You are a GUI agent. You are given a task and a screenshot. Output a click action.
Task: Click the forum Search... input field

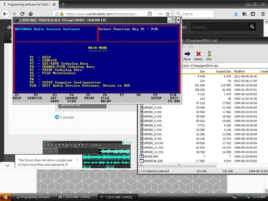point(220,27)
